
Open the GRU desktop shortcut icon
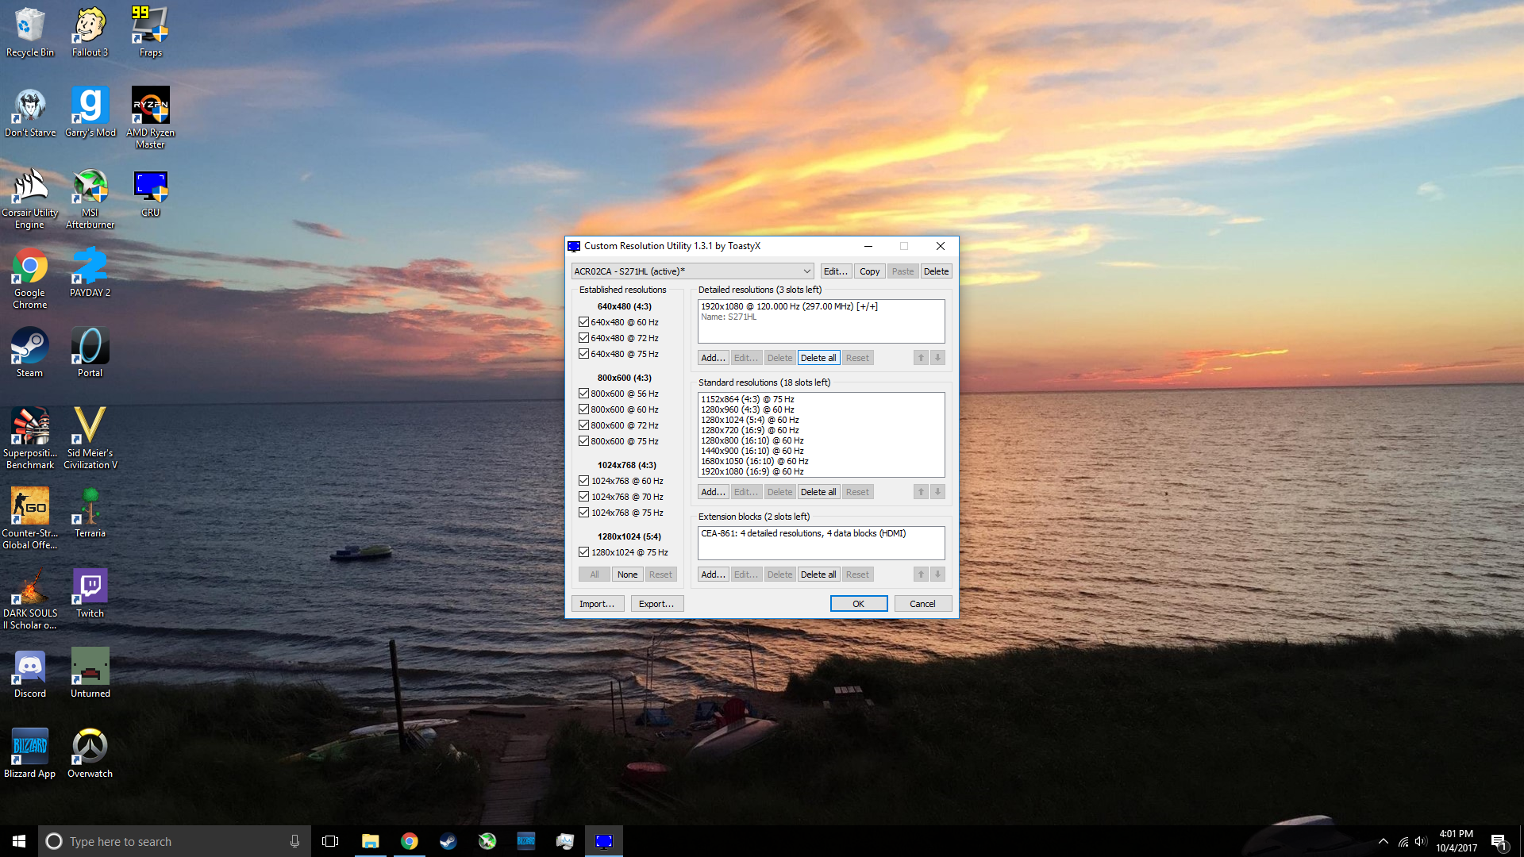[150, 187]
